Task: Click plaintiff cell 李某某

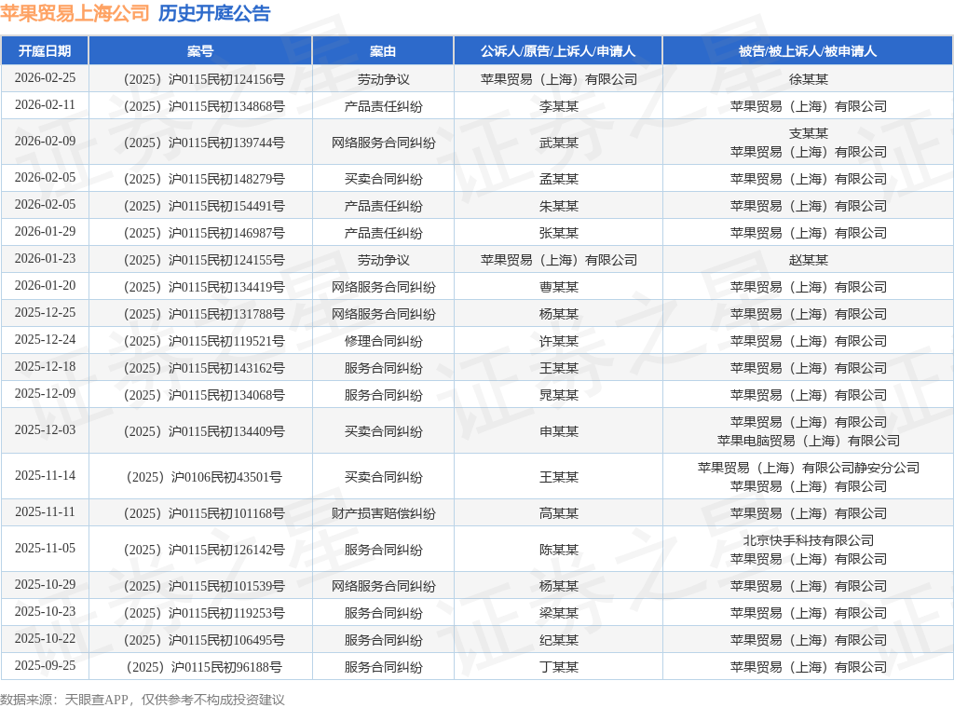Action: click(559, 106)
